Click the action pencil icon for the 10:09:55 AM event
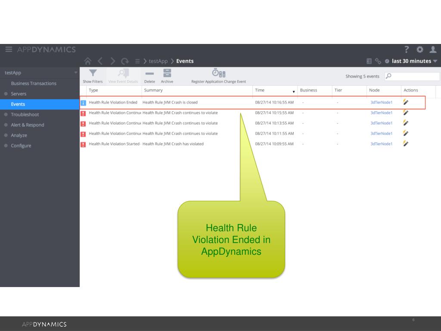 (x=406, y=144)
